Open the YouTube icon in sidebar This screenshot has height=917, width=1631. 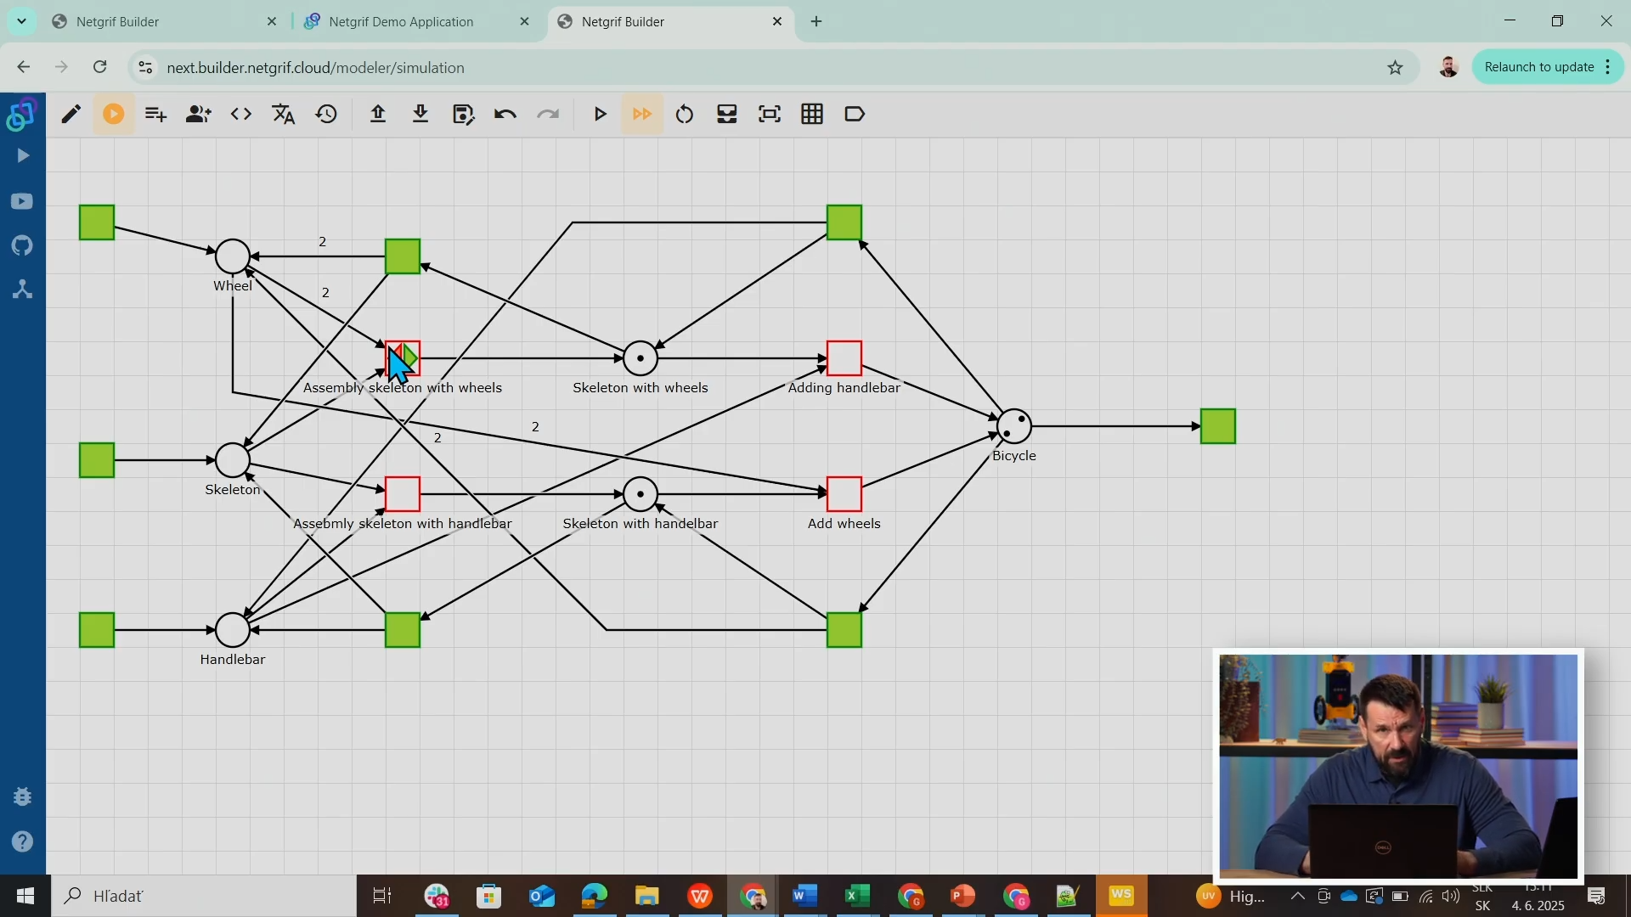point(23,201)
